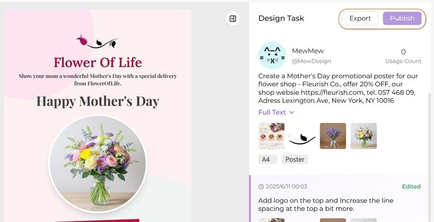Select the Flower Of Life title text
The image size is (434, 222).
click(98, 62)
